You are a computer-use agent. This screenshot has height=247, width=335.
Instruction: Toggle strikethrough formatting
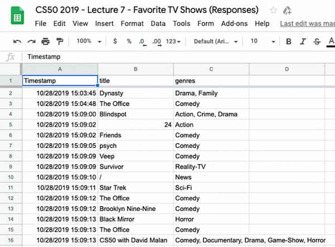point(317,41)
